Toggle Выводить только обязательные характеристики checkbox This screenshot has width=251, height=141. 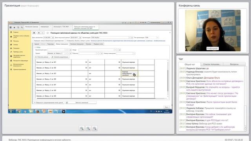click(x=33, y=41)
